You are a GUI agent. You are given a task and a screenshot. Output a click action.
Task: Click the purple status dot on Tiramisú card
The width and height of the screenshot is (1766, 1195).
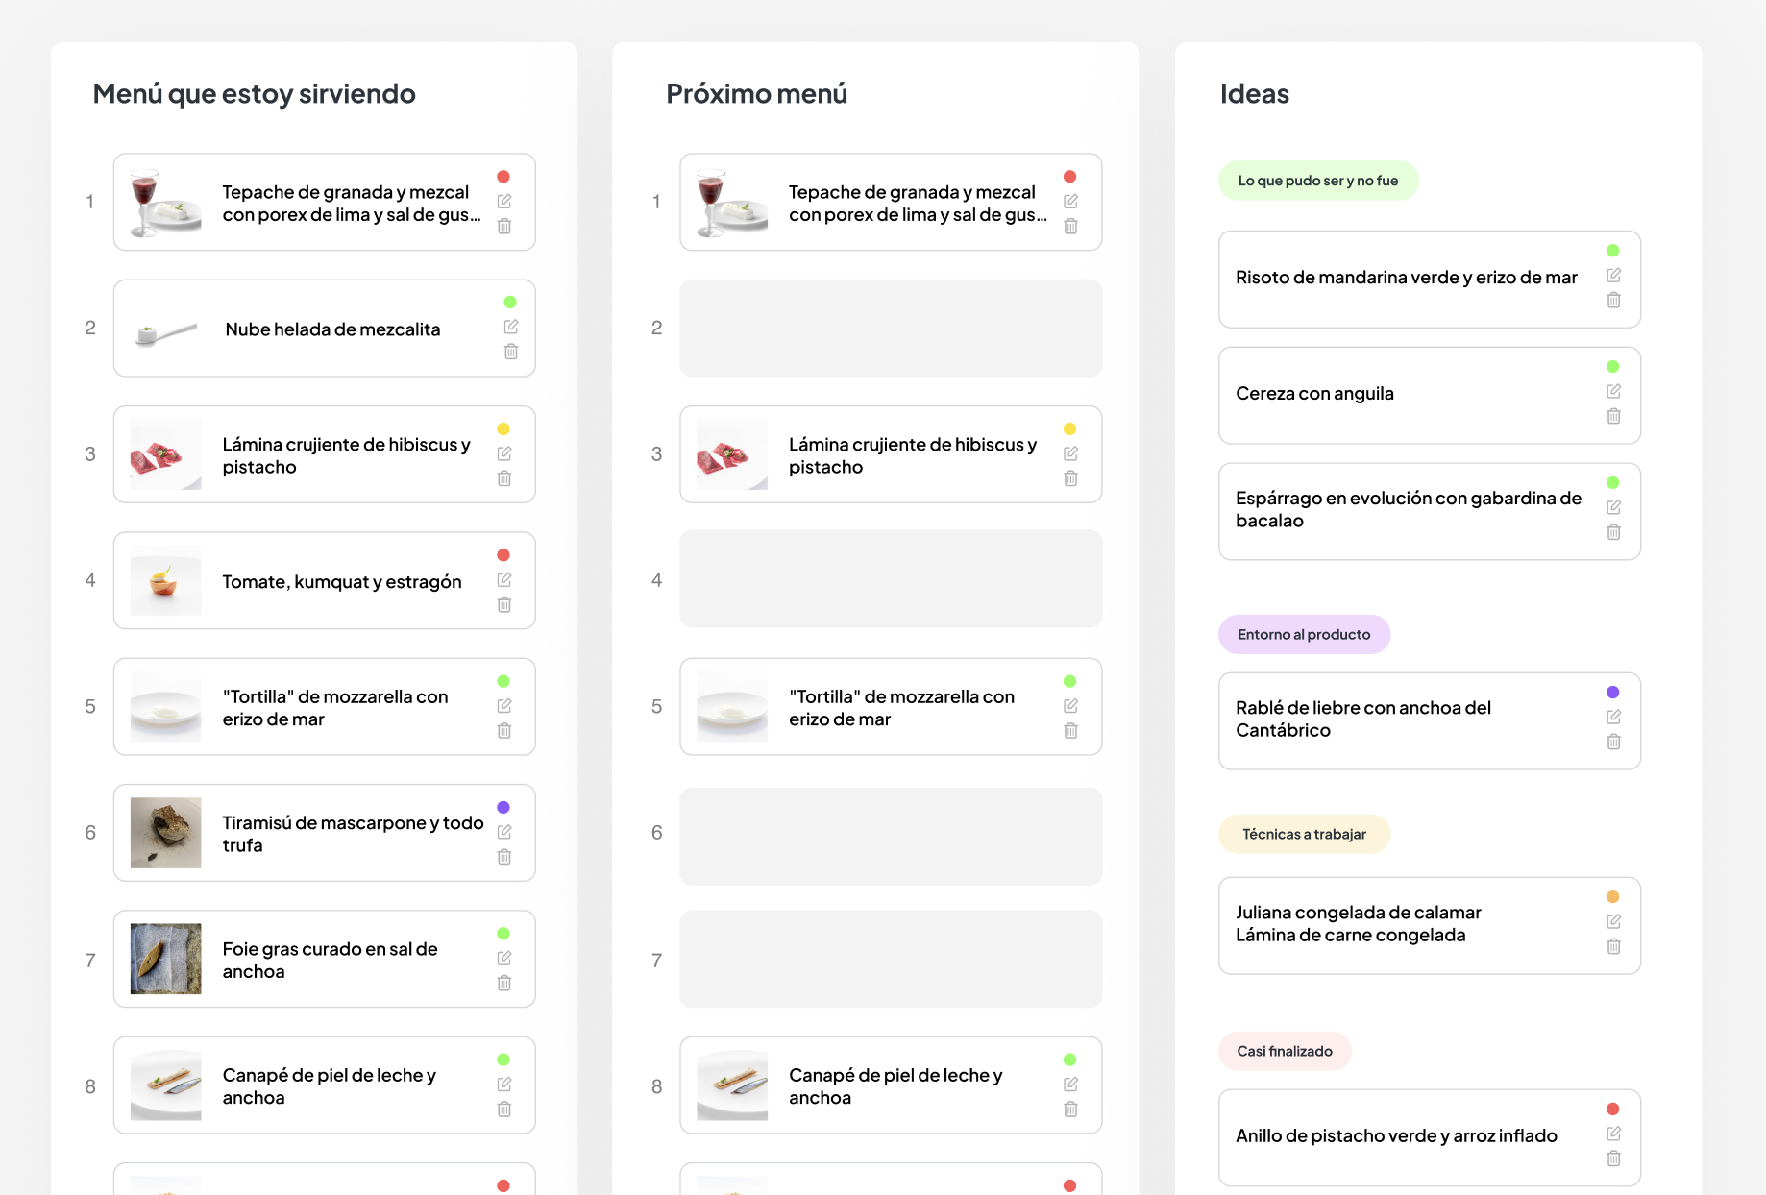click(503, 807)
